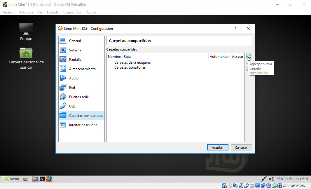Click the add new shared folder icon
Screen dimensions: 311x189
coord(249,57)
